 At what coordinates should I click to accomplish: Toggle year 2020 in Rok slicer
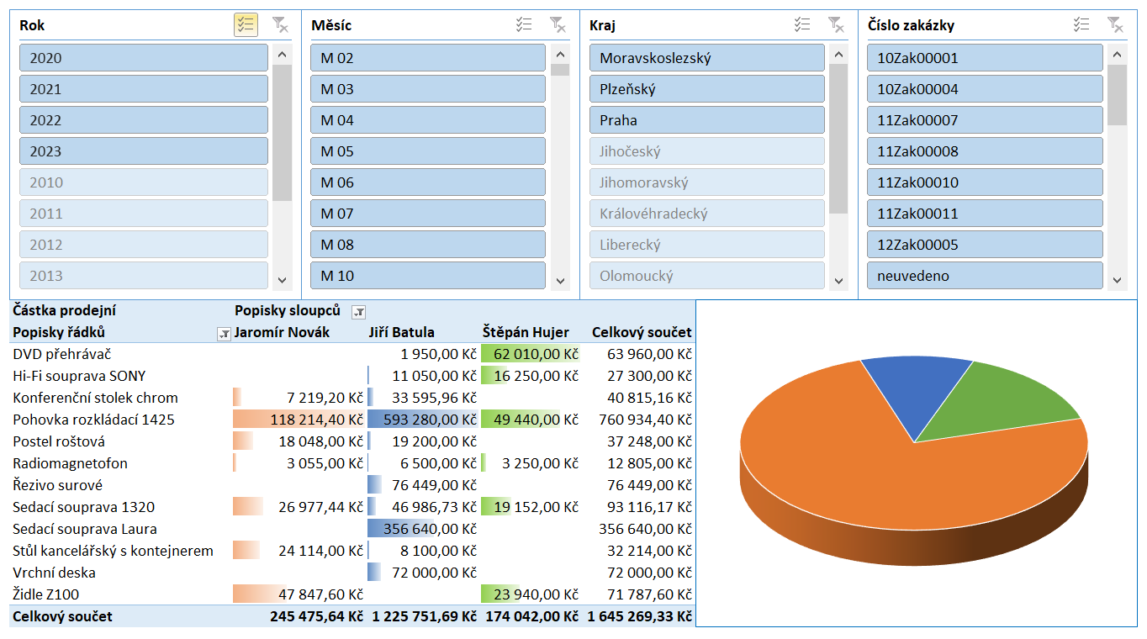click(144, 58)
